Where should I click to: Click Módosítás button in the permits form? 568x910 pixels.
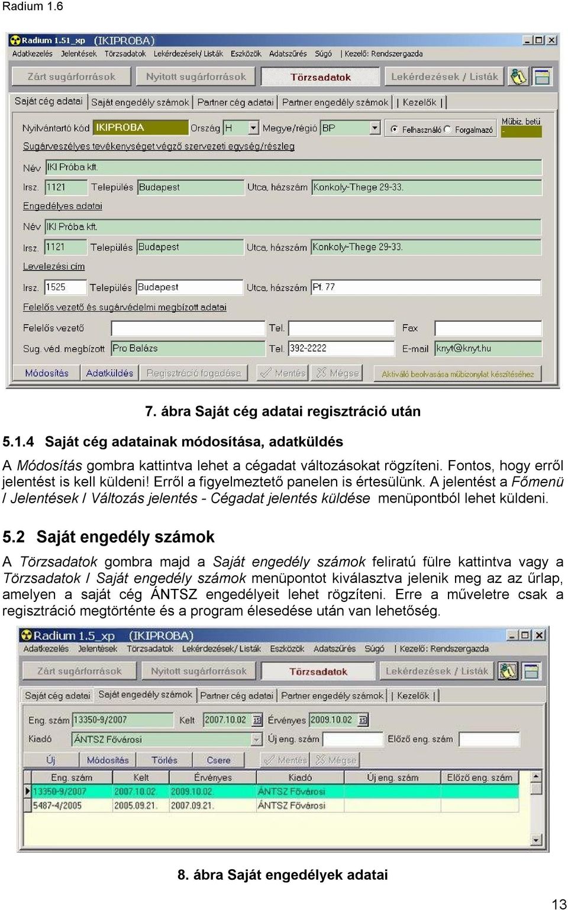108,760
